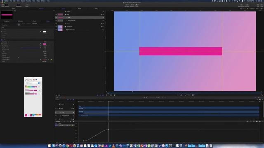Toggle visibility of the gradient layer

pyautogui.click(x=56, y=30)
